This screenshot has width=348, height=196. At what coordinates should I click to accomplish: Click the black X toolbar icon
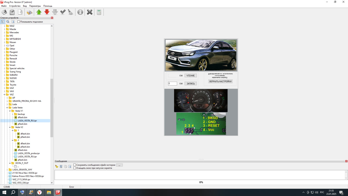pos(89,12)
